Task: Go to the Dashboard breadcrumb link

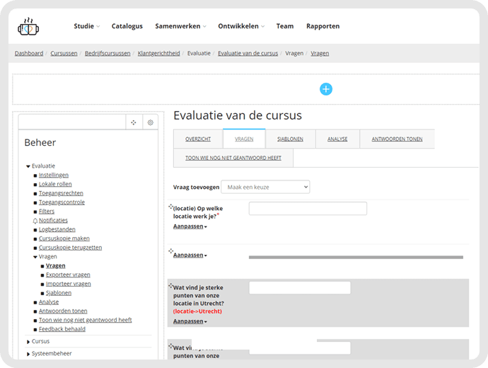Action: point(29,53)
